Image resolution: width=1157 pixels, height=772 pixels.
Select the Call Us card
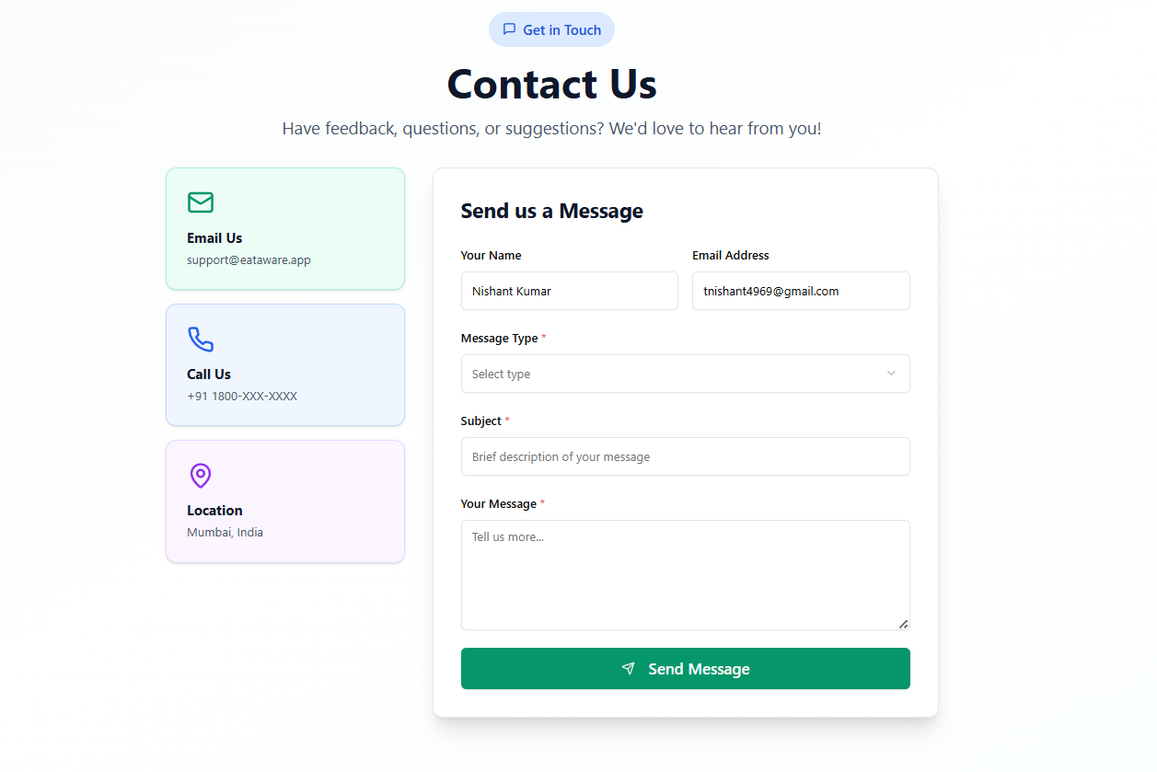pos(285,365)
